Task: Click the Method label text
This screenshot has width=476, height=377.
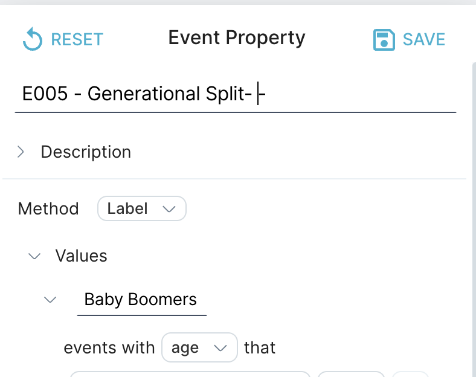Action: pos(48,209)
